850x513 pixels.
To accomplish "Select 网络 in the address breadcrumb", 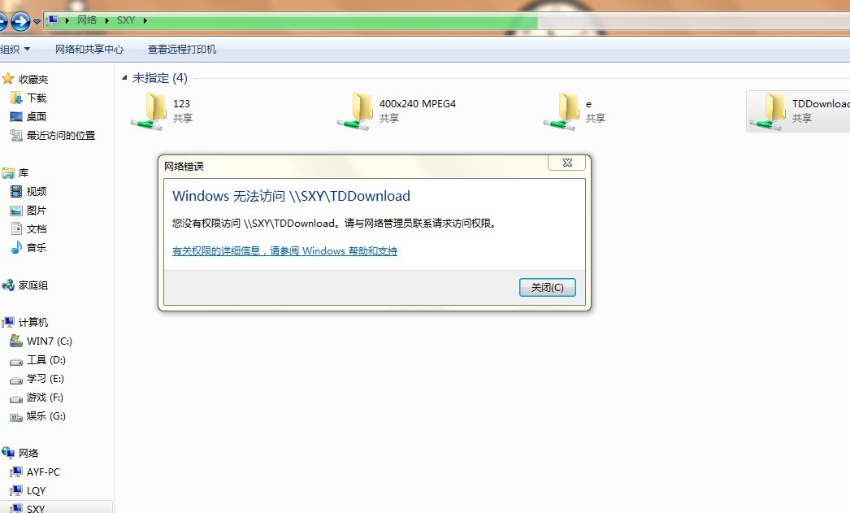I will click(87, 20).
